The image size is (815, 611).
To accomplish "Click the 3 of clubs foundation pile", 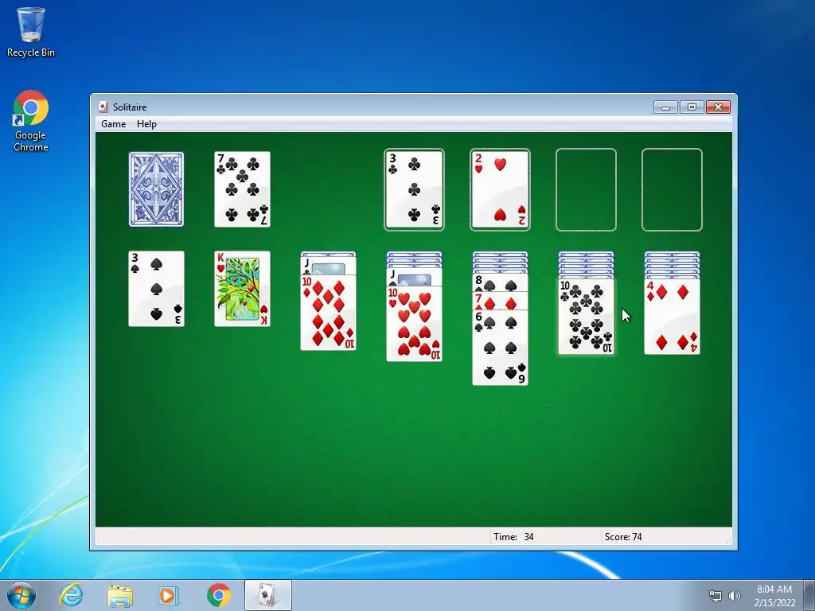I will click(x=414, y=189).
